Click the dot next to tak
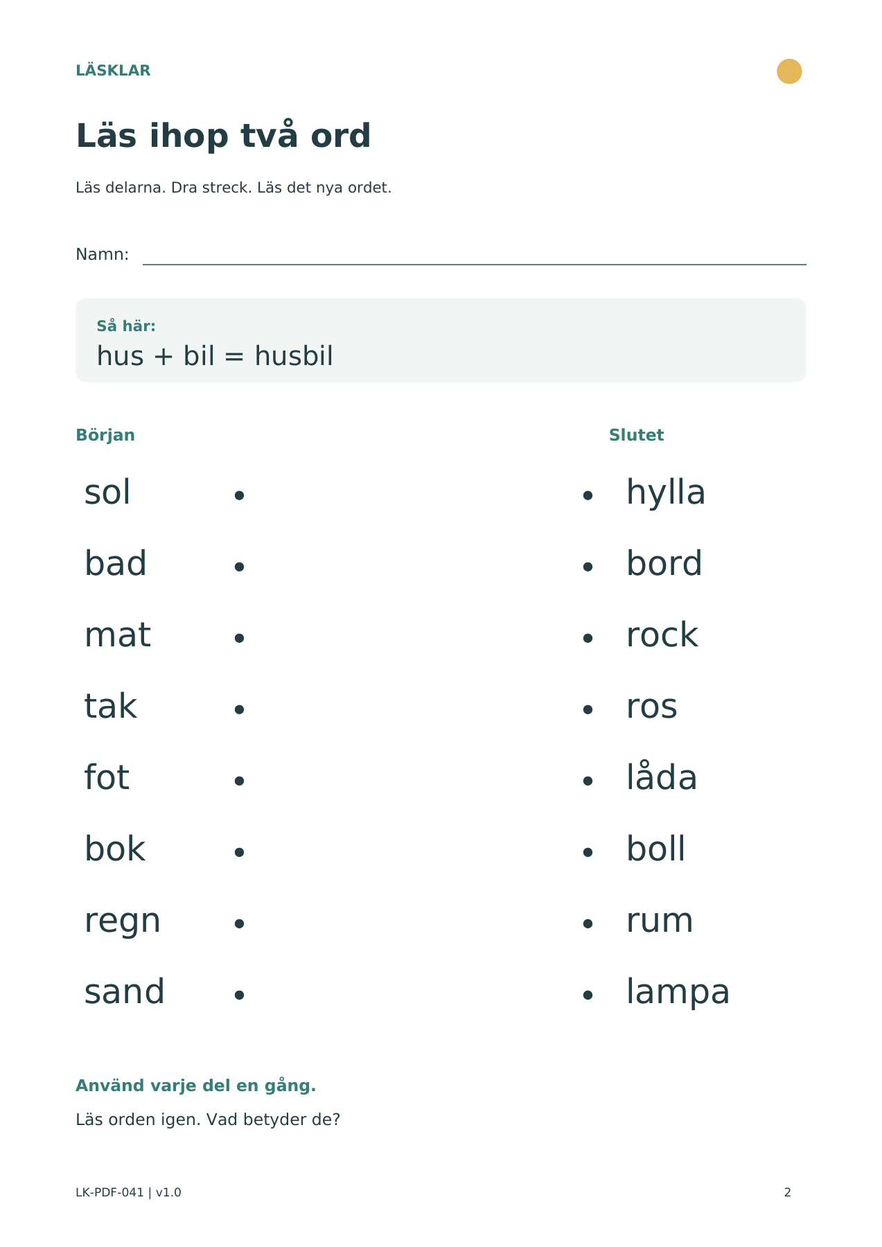The width and height of the screenshot is (882, 1247). click(239, 709)
